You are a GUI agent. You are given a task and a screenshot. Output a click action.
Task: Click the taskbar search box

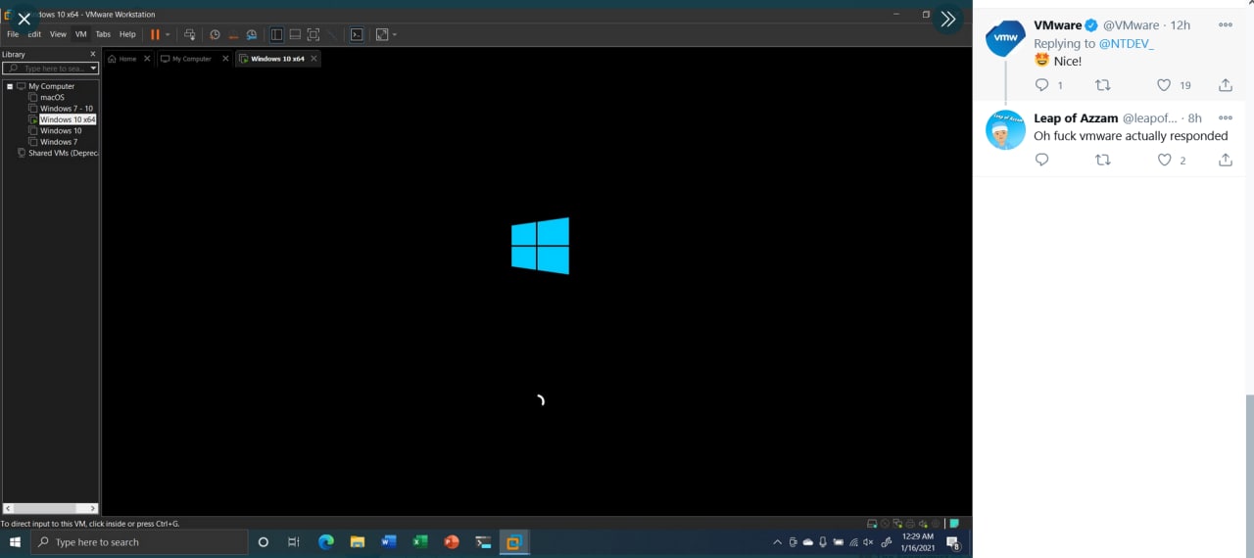pos(140,542)
